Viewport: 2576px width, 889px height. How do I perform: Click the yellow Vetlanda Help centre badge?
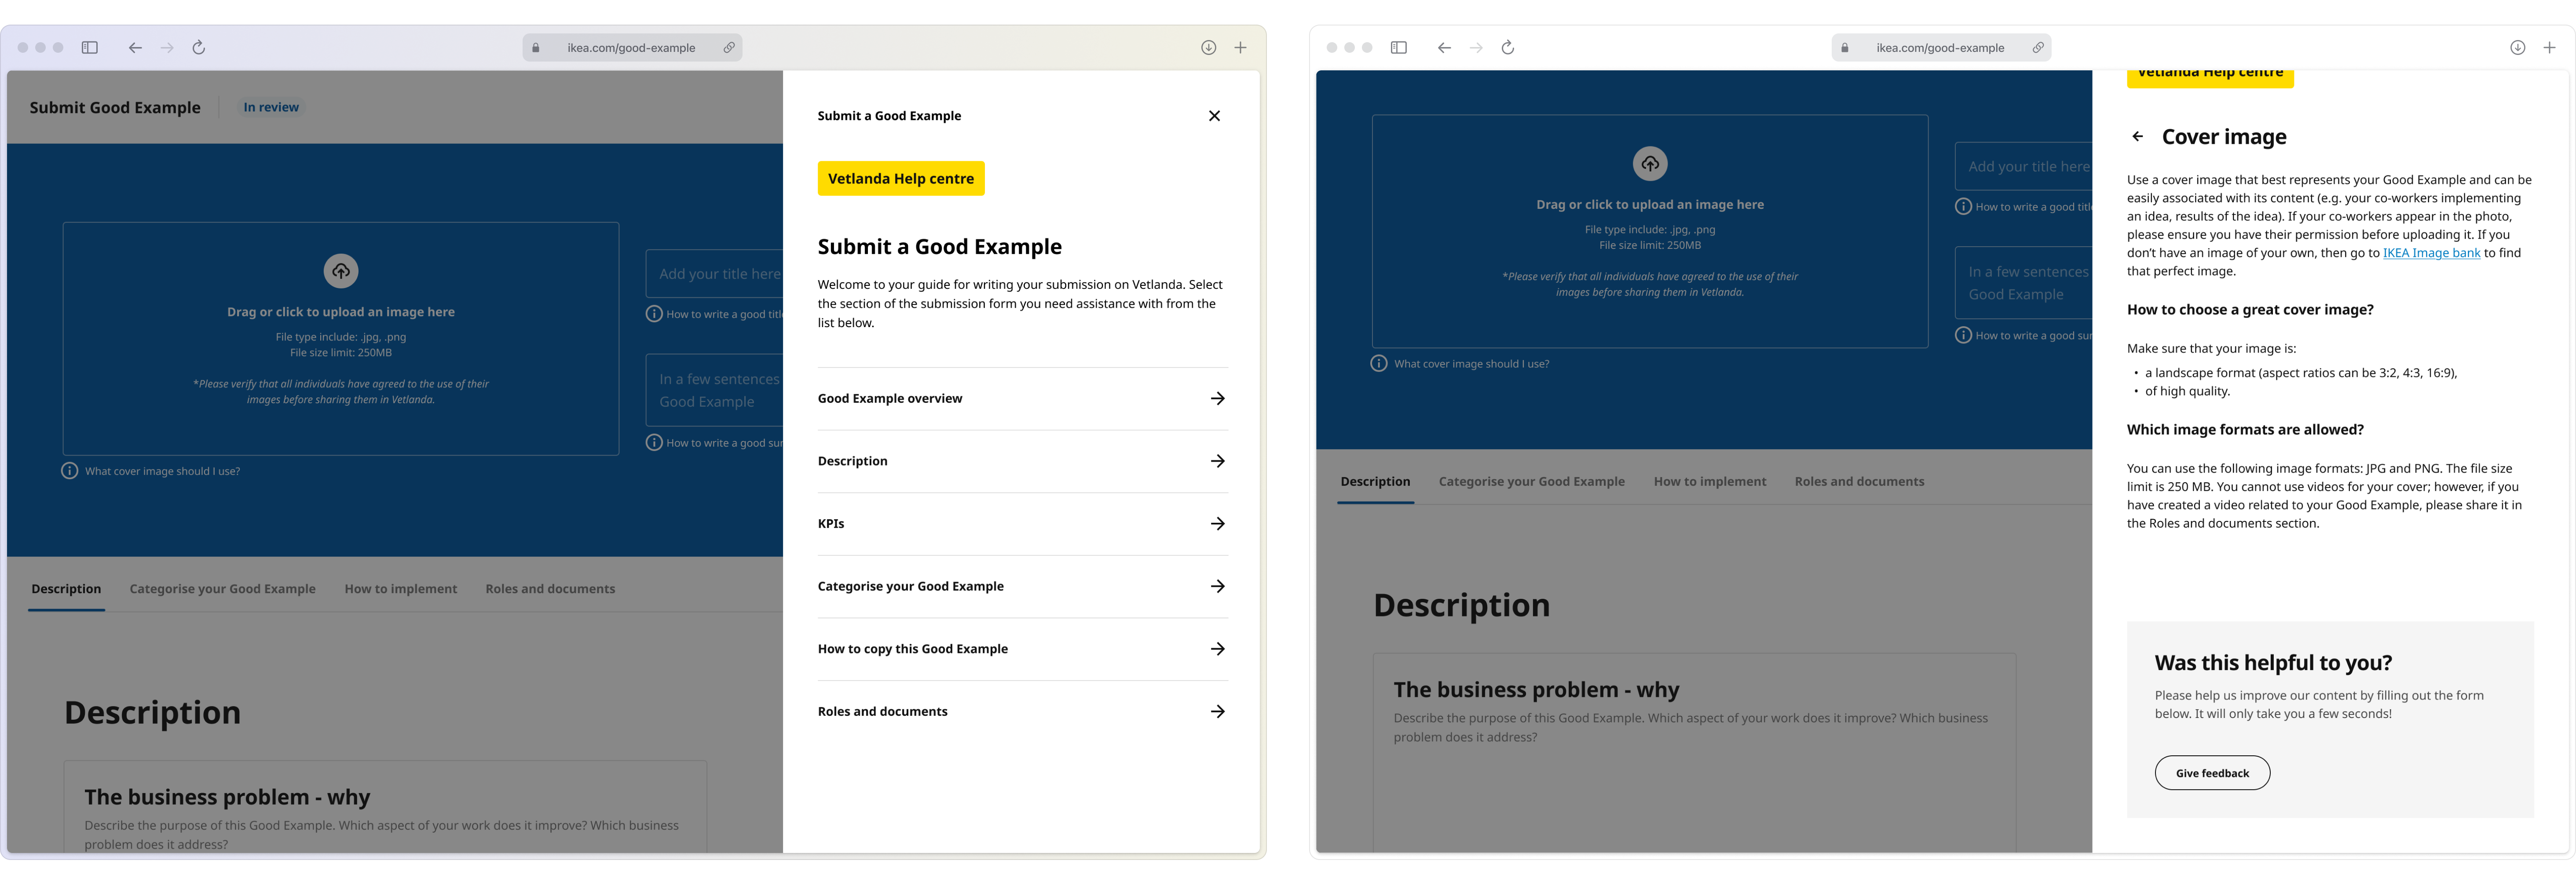coord(900,179)
